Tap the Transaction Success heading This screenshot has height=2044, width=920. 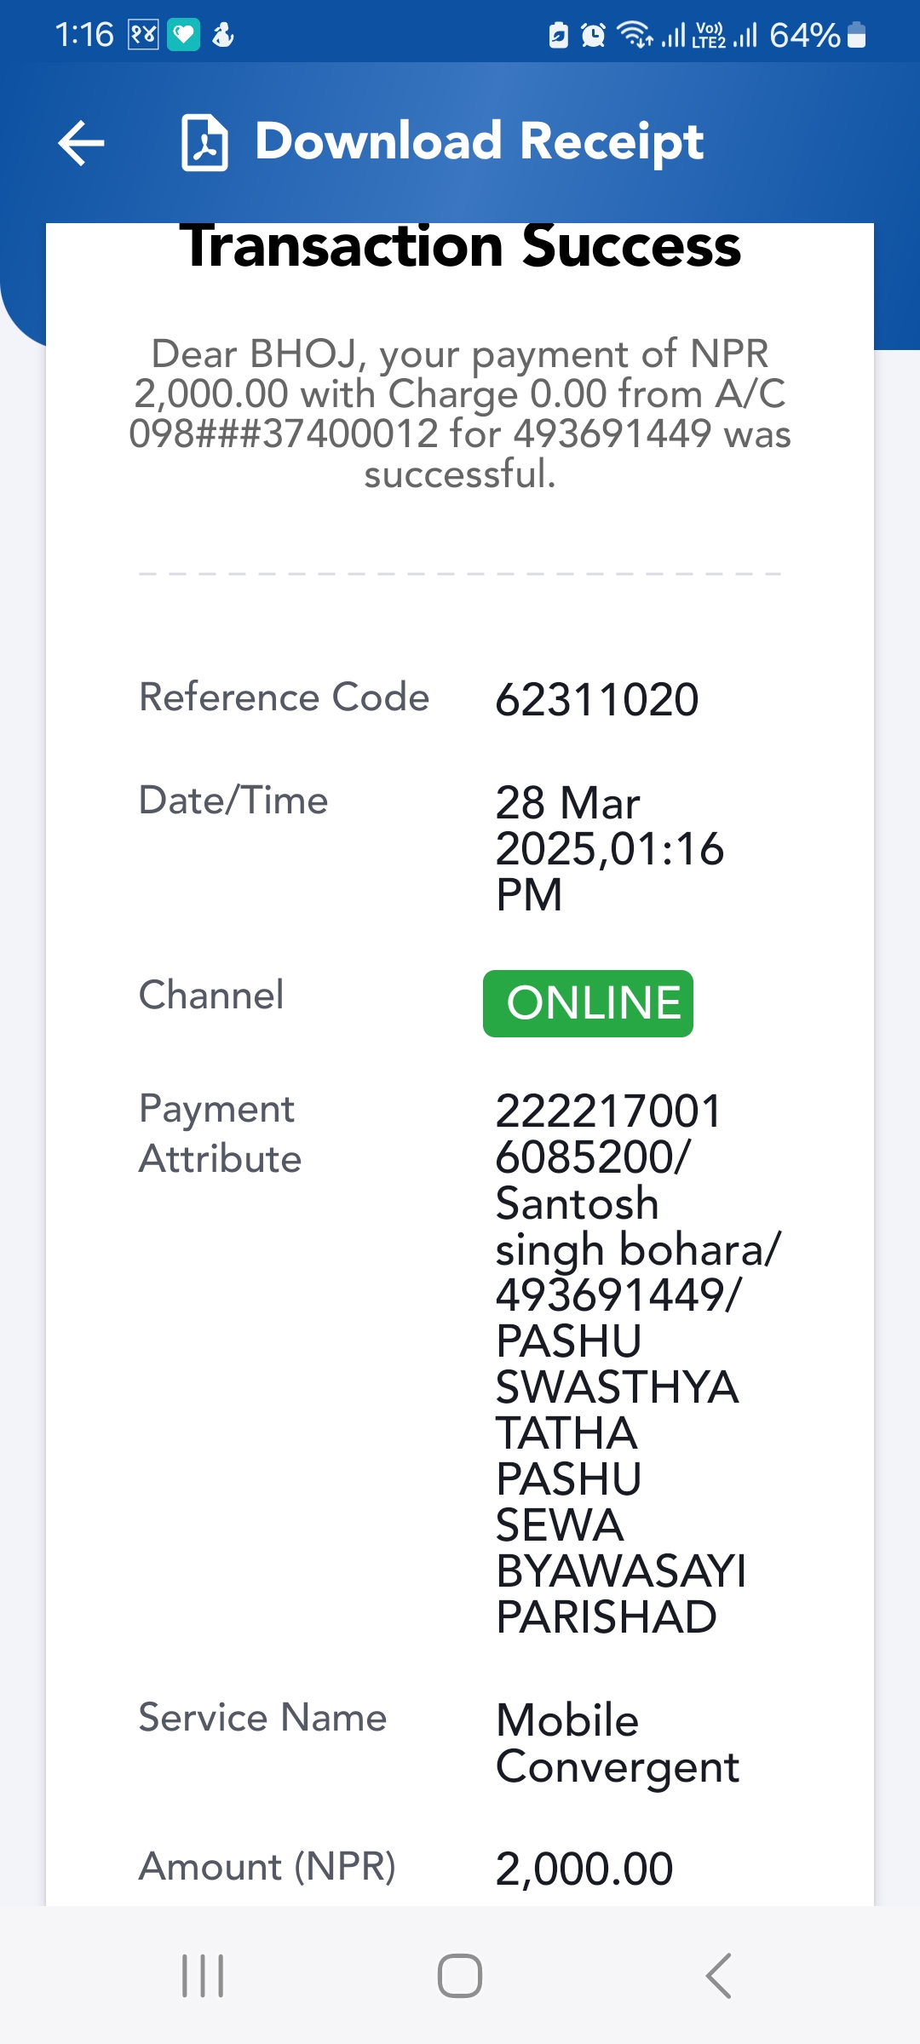pyautogui.click(x=460, y=246)
